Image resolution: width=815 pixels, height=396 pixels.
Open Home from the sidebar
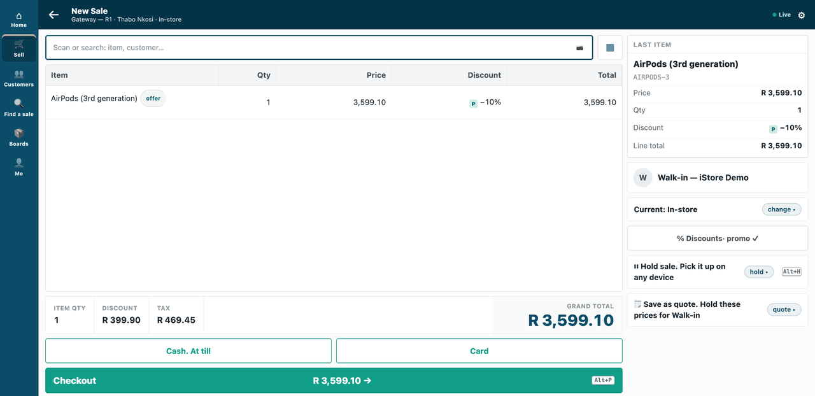click(x=19, y=20)
